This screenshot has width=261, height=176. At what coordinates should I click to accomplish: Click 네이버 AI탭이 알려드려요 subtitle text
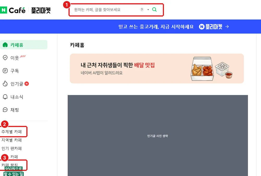(x=102, y=73)
